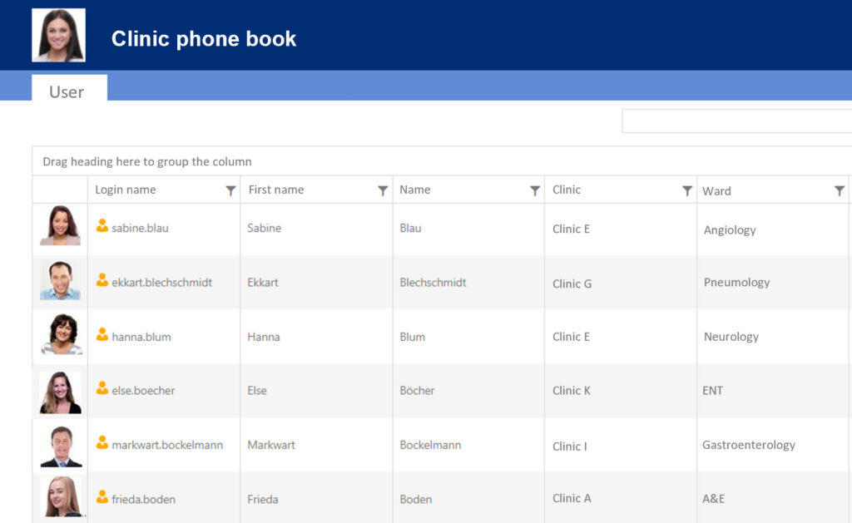Switch to the User tab
Viewport: 852px width, 523px height.
click(x=68, y=91)
